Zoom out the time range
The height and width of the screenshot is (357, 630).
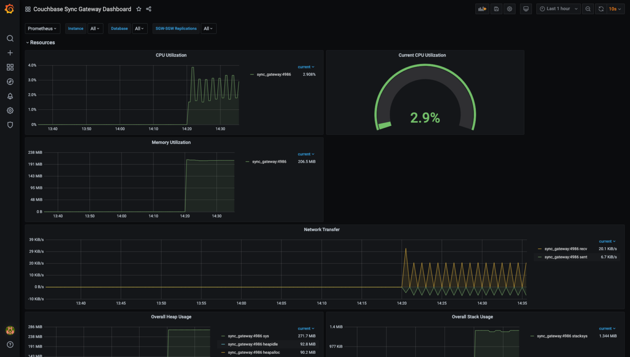[588, 9]
